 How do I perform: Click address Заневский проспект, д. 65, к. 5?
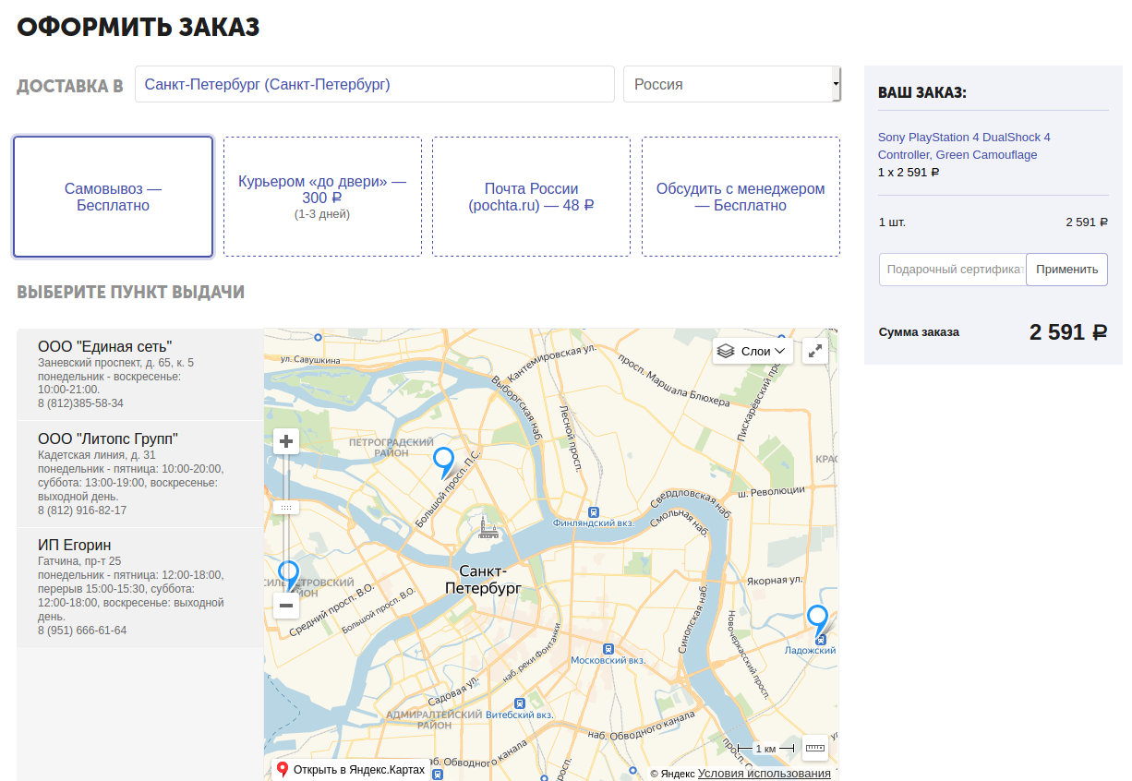[x=115, y=363]
